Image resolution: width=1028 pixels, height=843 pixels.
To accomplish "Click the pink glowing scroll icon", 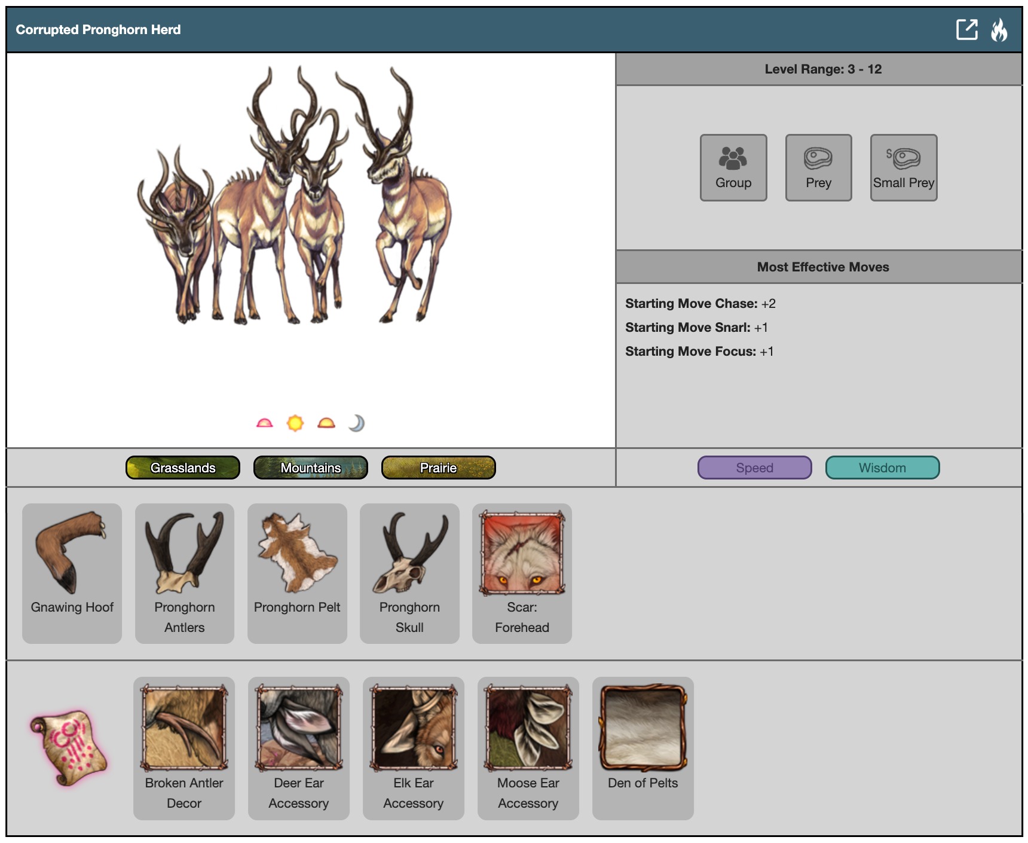I will click(x=69, y=747).
